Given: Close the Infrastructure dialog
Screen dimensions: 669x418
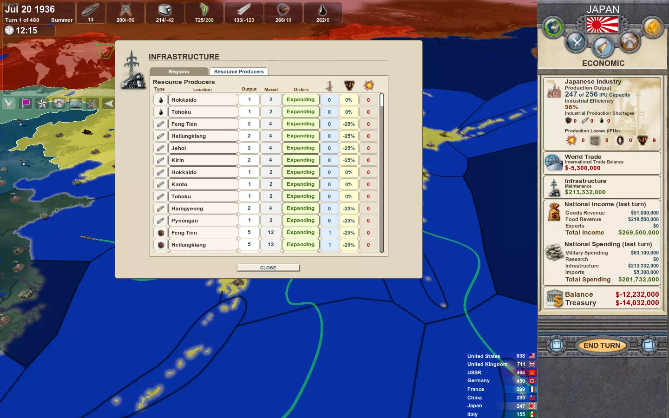Looking at the screenshot, I should point(268,268).
